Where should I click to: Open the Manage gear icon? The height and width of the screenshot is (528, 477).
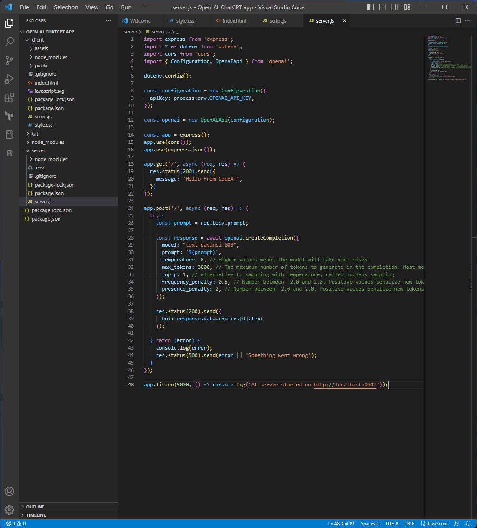coord(9,510)
